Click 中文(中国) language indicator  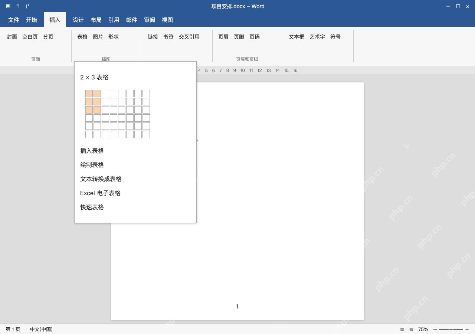(41, 329)
